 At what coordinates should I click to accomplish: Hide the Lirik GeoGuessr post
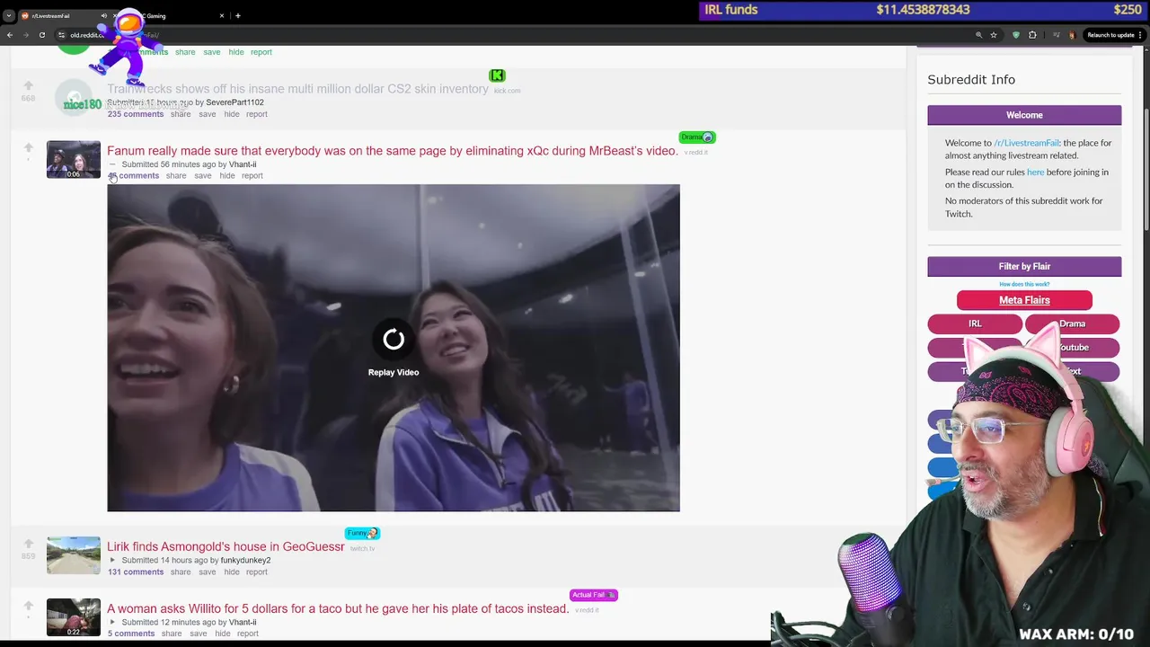pyautogui.click(x=232, y=572)
